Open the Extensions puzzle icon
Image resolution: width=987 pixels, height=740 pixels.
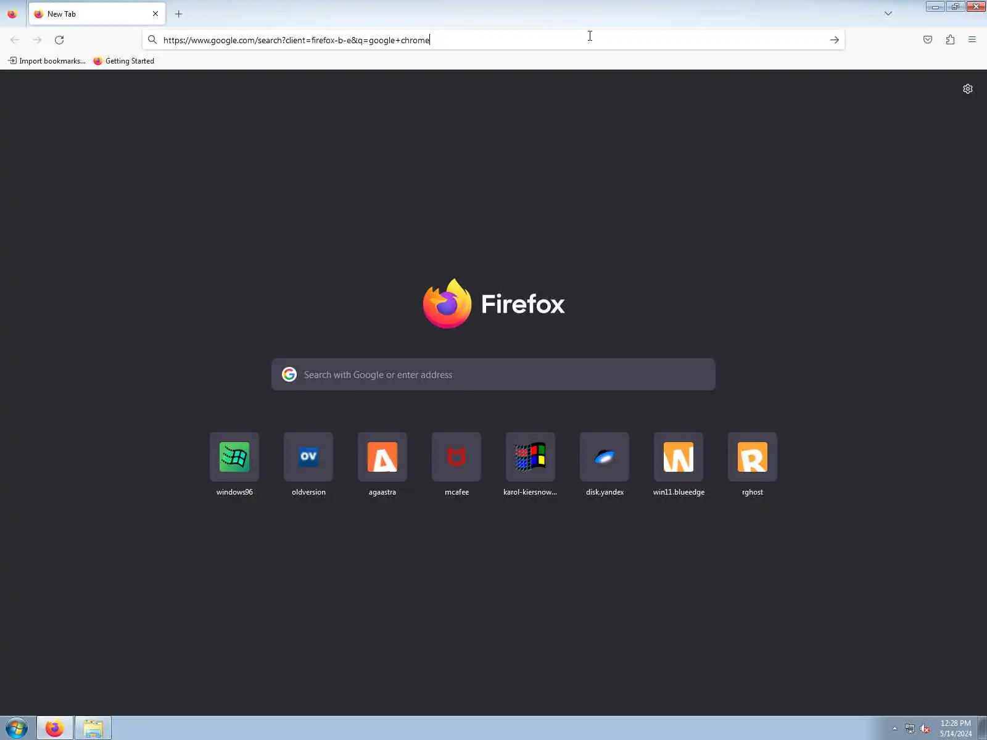(950, 40)
